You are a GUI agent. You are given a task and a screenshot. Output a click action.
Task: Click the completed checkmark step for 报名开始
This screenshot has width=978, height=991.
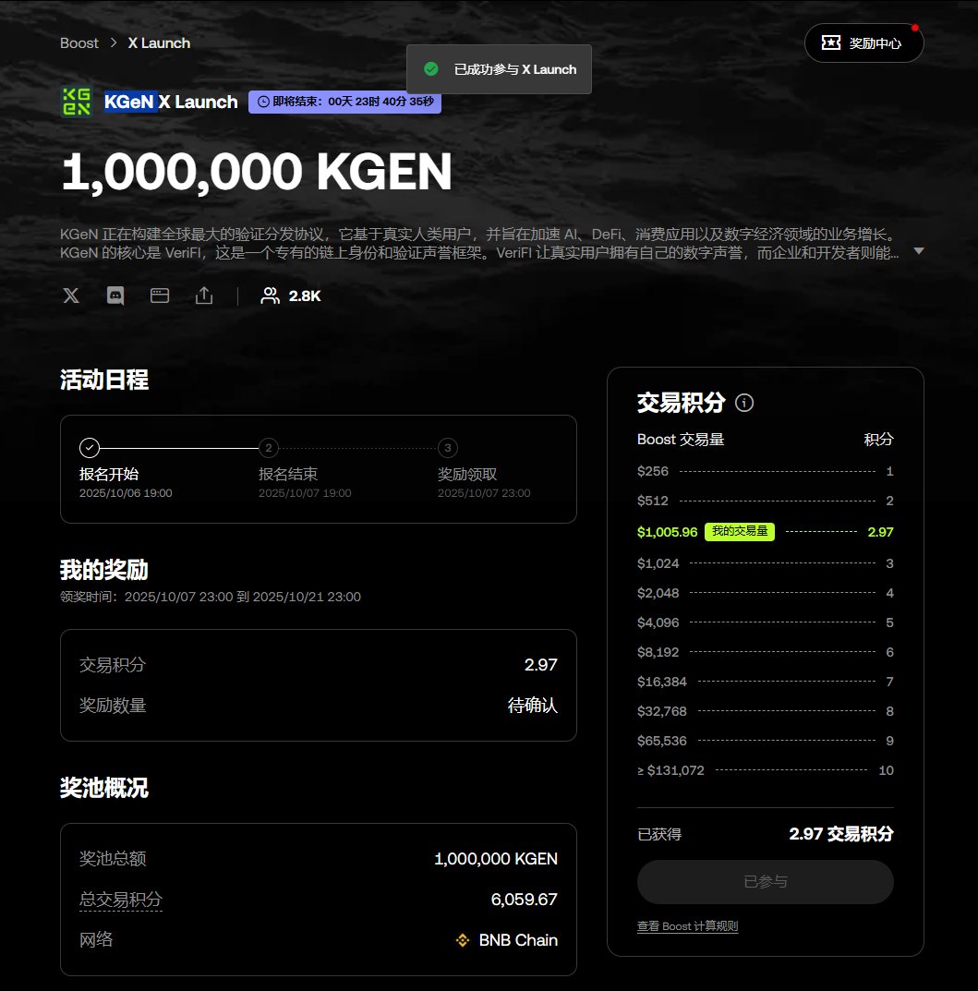[x=90, y=447]
